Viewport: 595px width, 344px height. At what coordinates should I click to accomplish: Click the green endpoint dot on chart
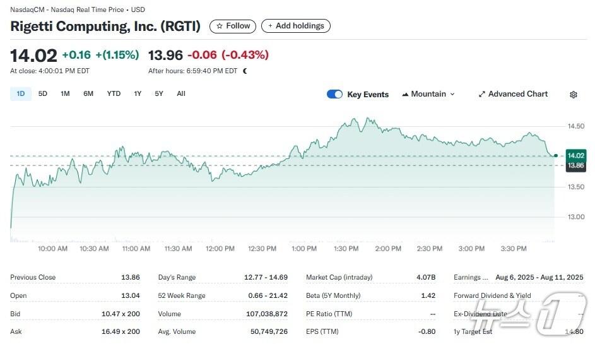(x=555, y=155)
